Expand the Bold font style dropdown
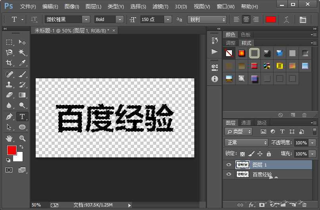 tap(109, 19)
